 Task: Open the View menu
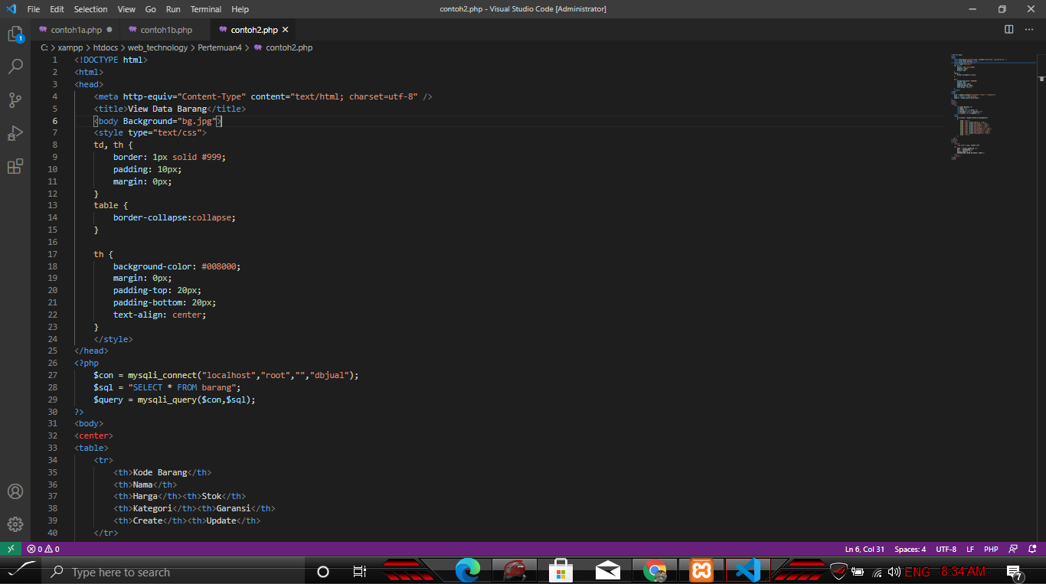pos(126,9)
